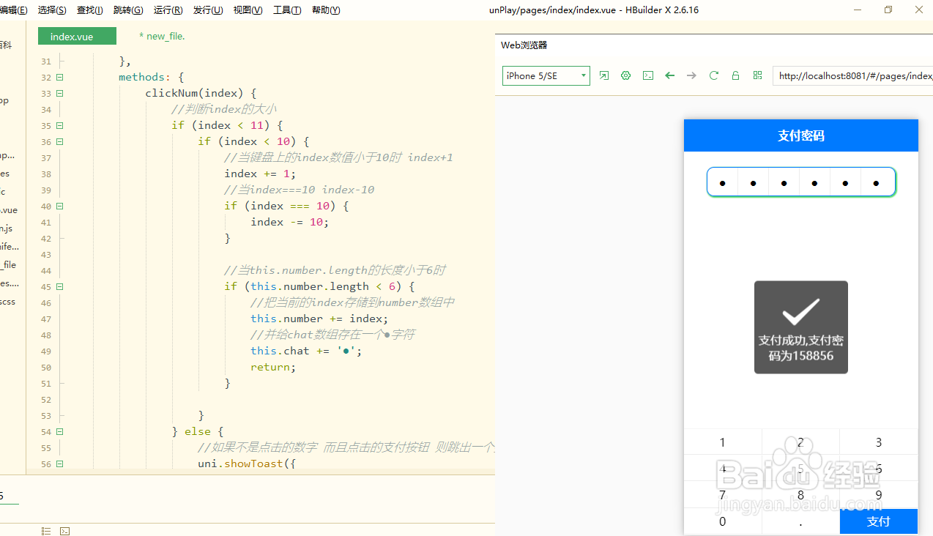Open the iPhone 5/SE device dropdown
Viewport: 933px width, 536px height.
pyautogui.click(x=546, y=75)
